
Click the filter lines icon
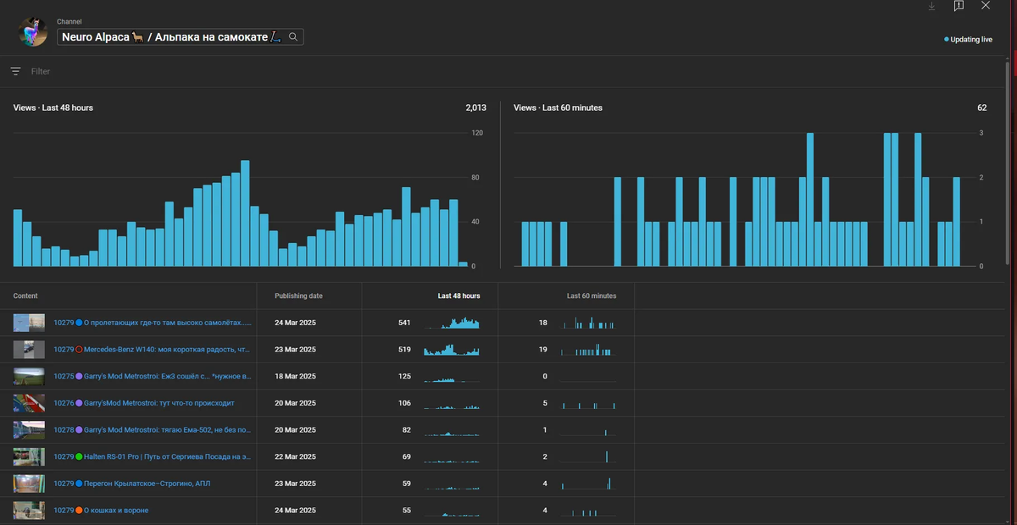click(15, 72)
